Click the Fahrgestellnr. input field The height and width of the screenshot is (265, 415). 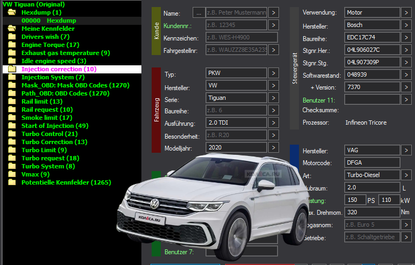tap(236, 50)
